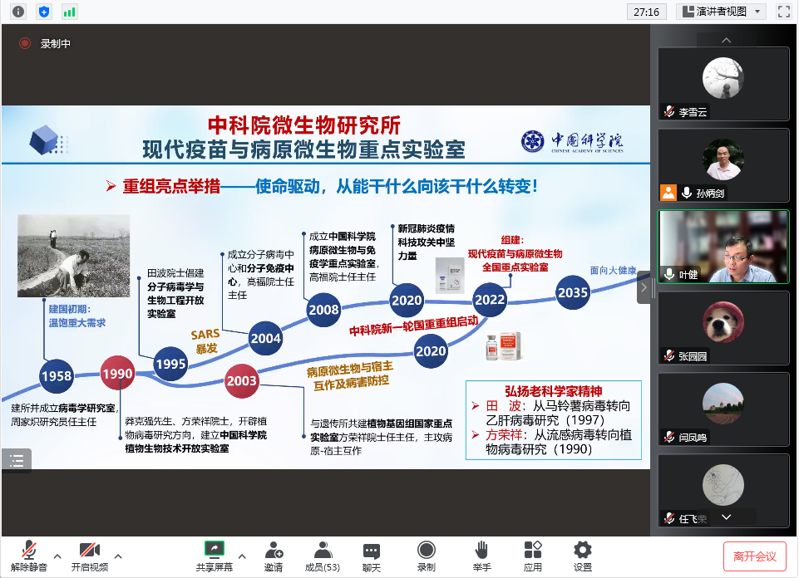Open the 应用 apps icon
The image size is (804, 578).
533,556
